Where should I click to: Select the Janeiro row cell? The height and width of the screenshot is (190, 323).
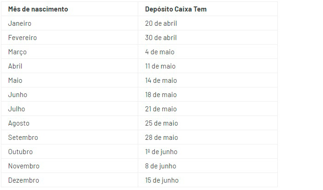pyautogui.click(x=70, y=23)
